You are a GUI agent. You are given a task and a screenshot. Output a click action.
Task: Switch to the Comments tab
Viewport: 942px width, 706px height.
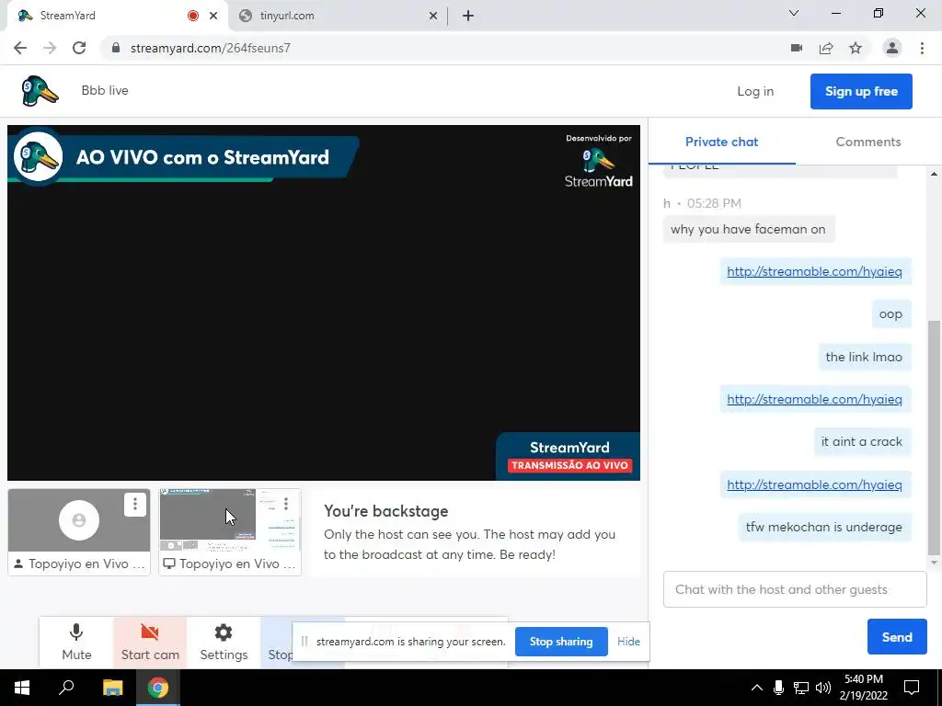[x=868, y=142]
